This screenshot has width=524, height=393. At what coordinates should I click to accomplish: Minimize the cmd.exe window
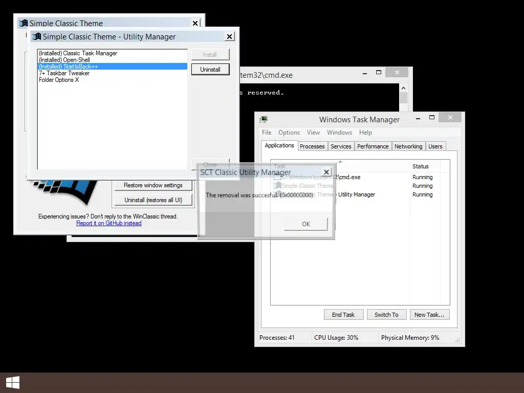(x=364, y=73)
